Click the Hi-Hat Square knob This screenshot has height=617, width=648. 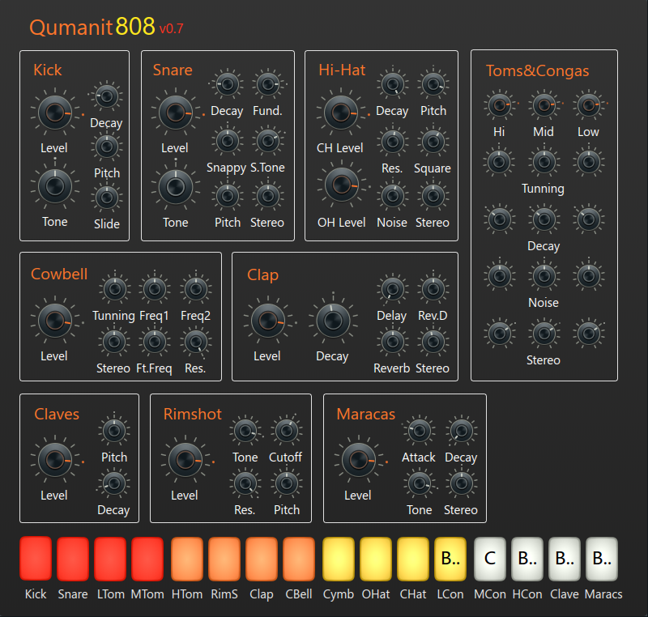(x=433, y=142)
